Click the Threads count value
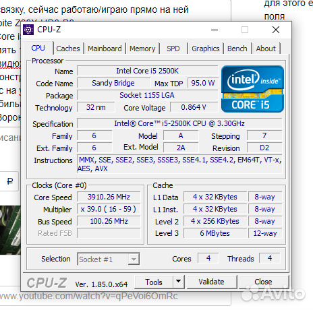 [270, 258]
